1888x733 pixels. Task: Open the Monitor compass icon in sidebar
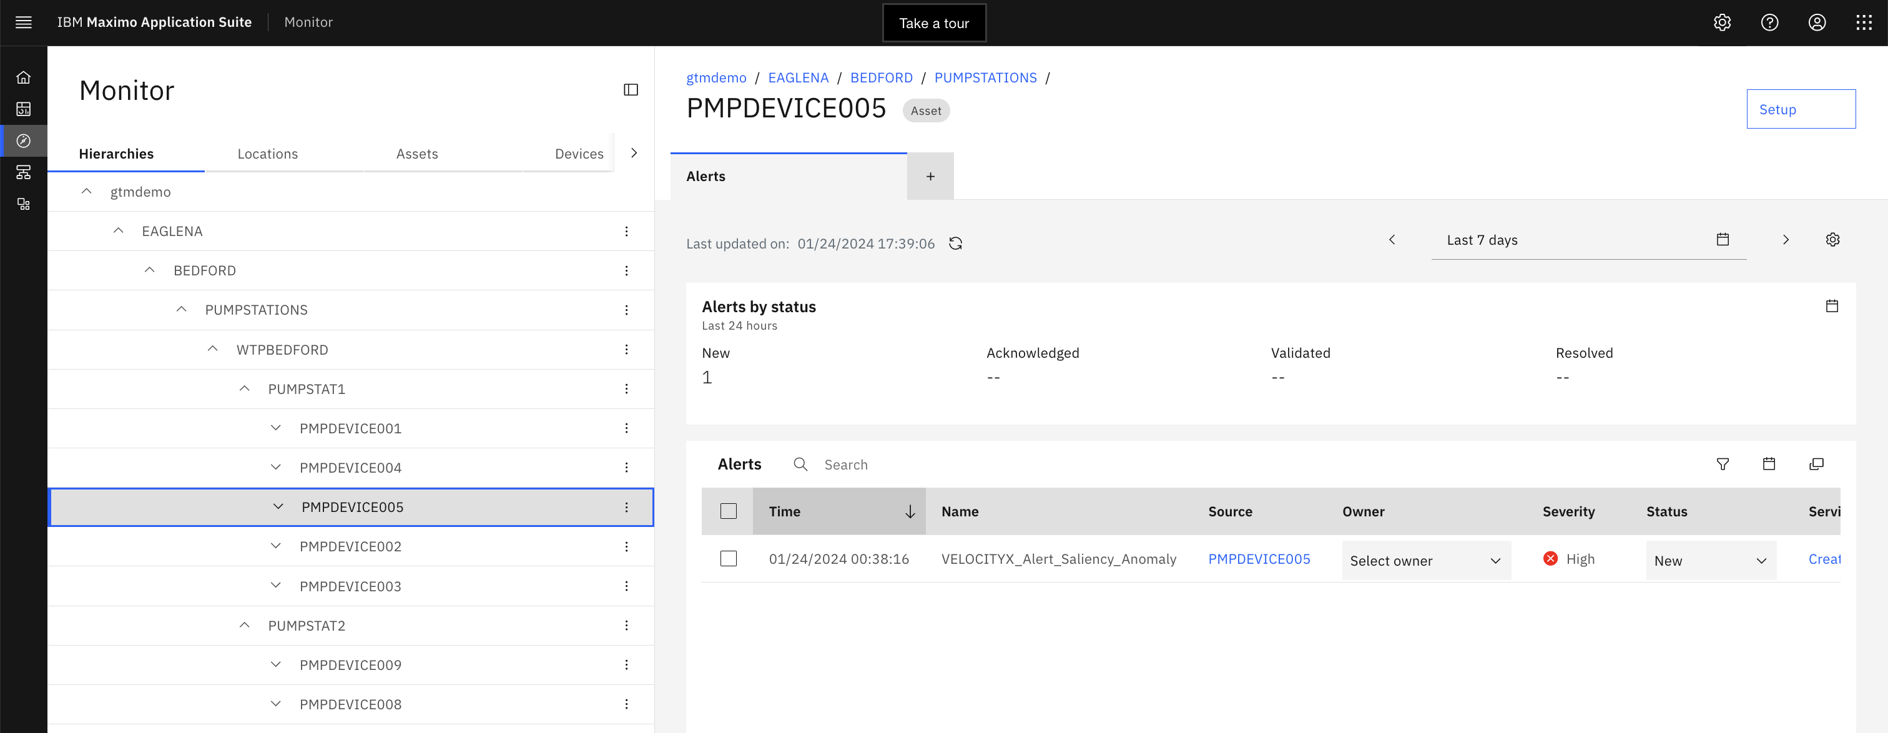[x=24, y=140]
